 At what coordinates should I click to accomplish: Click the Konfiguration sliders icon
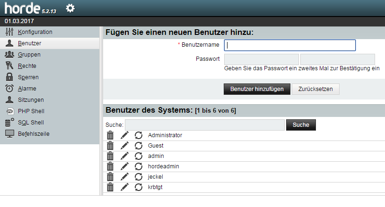click(x=9, y=32)
